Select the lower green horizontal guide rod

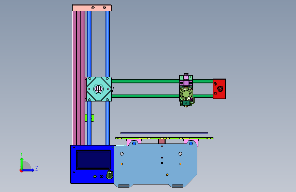(145, 96)
